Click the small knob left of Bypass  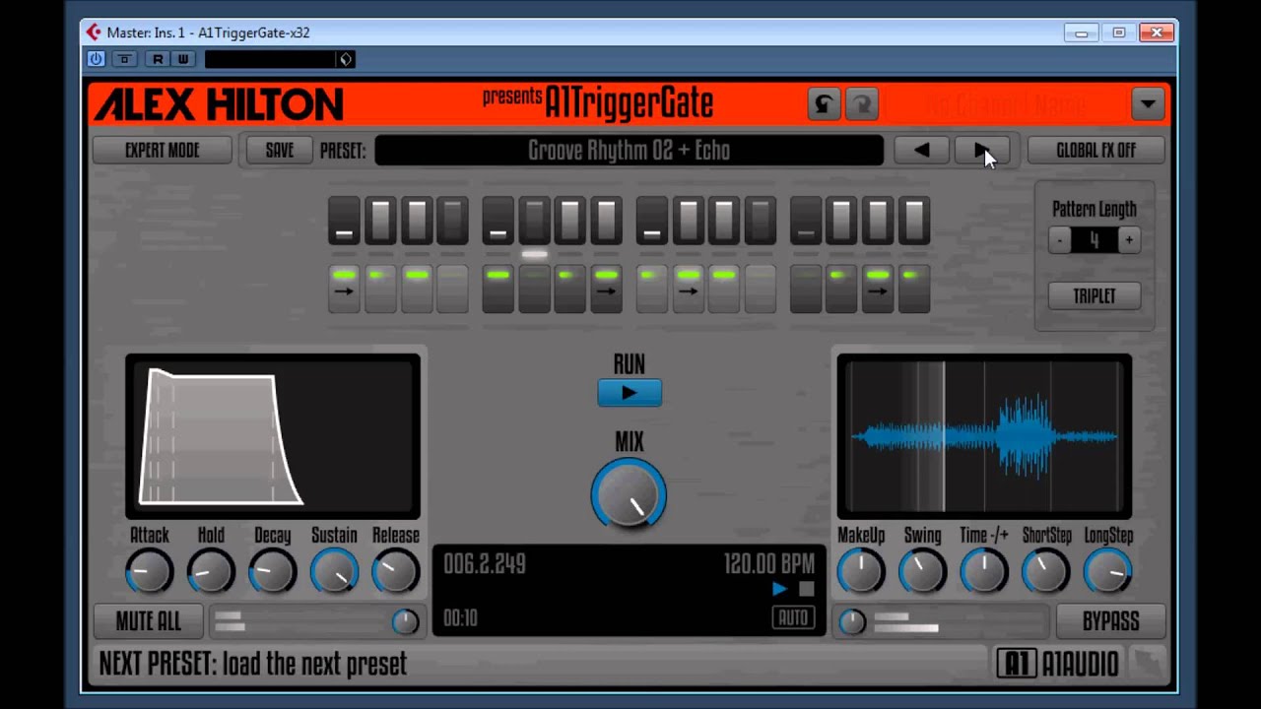click(852, 621)
